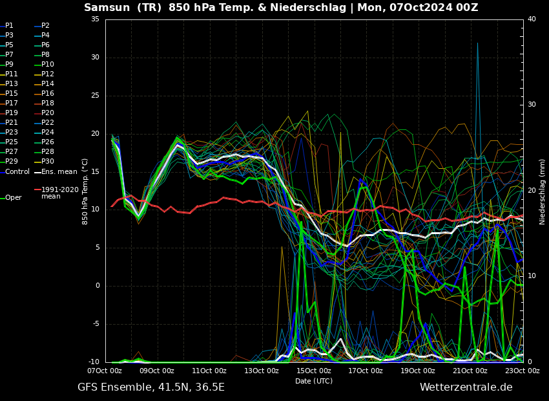Viewport: 549px width, 401px height.
Task: Click the "Date (UTC)" axis title
Action: coord(314,381)
